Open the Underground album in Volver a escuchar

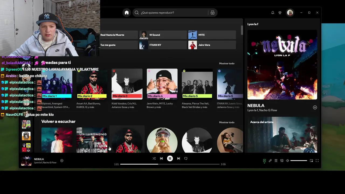[x=92, y=140]
